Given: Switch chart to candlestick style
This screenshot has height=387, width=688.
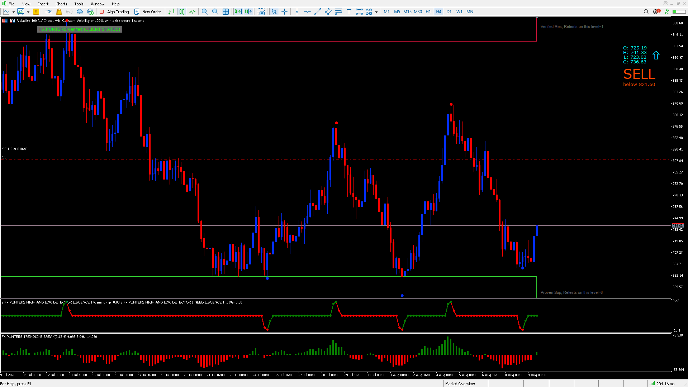Looking at the screenshot, I should 182,12.
